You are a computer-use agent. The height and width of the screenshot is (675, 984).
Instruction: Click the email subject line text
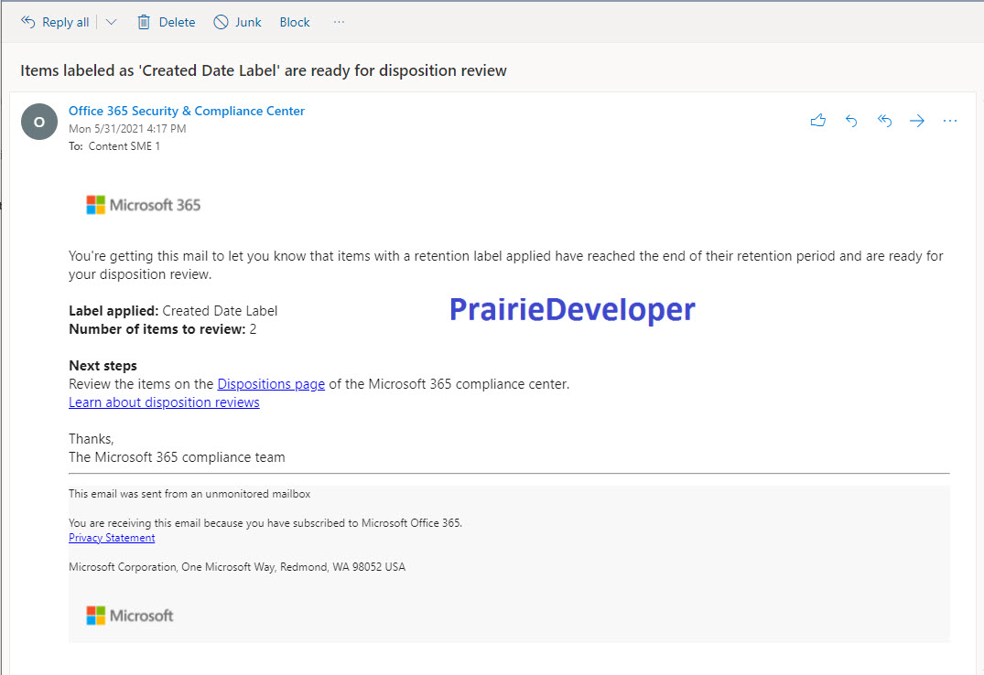point(264,70)
